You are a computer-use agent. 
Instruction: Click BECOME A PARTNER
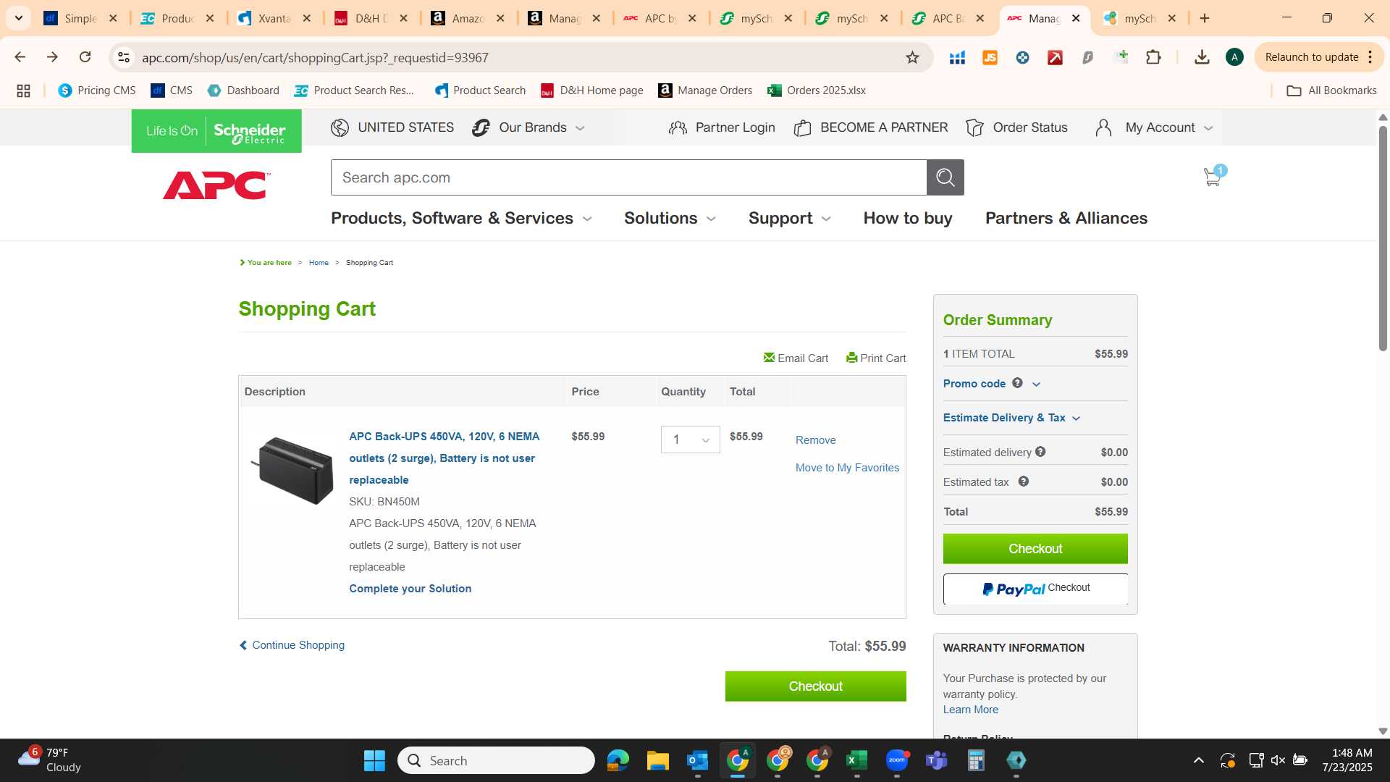coord(871,127)
